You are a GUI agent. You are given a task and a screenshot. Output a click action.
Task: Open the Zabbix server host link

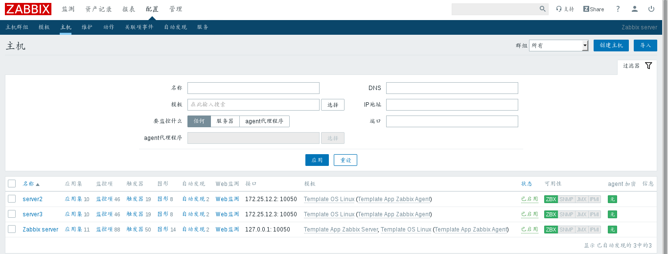(41, 230)
